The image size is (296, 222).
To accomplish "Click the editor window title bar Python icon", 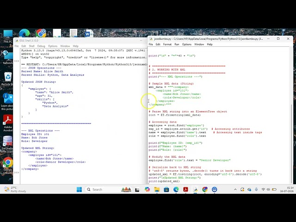I will click(x=151, y=39).
